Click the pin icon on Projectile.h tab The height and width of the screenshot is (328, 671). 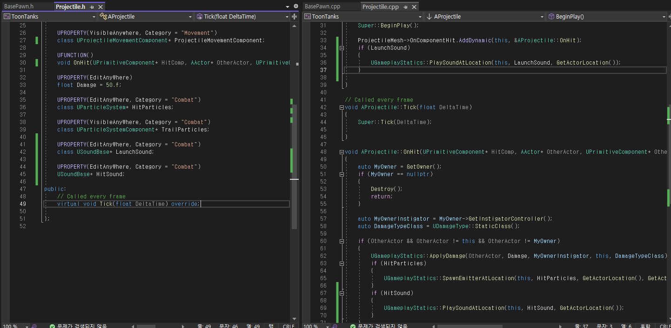(92, 7)
